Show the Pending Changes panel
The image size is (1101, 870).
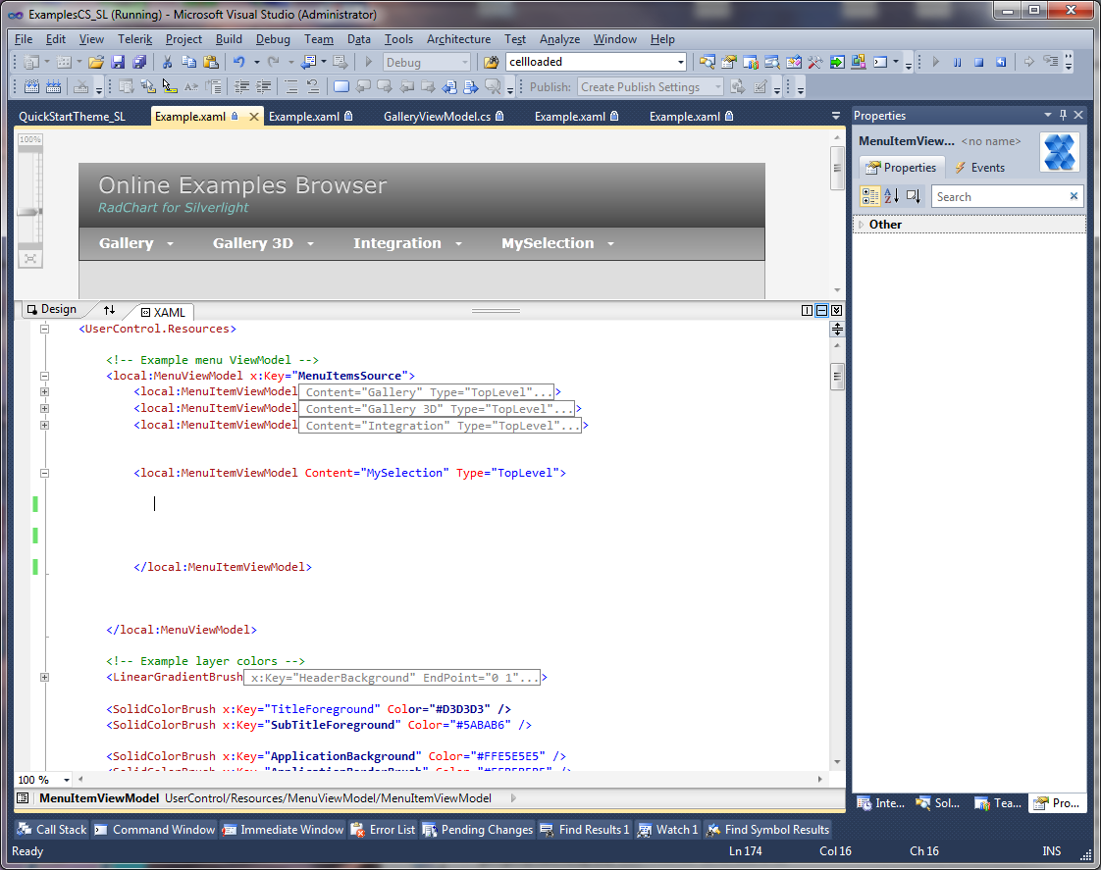(478, 830)
